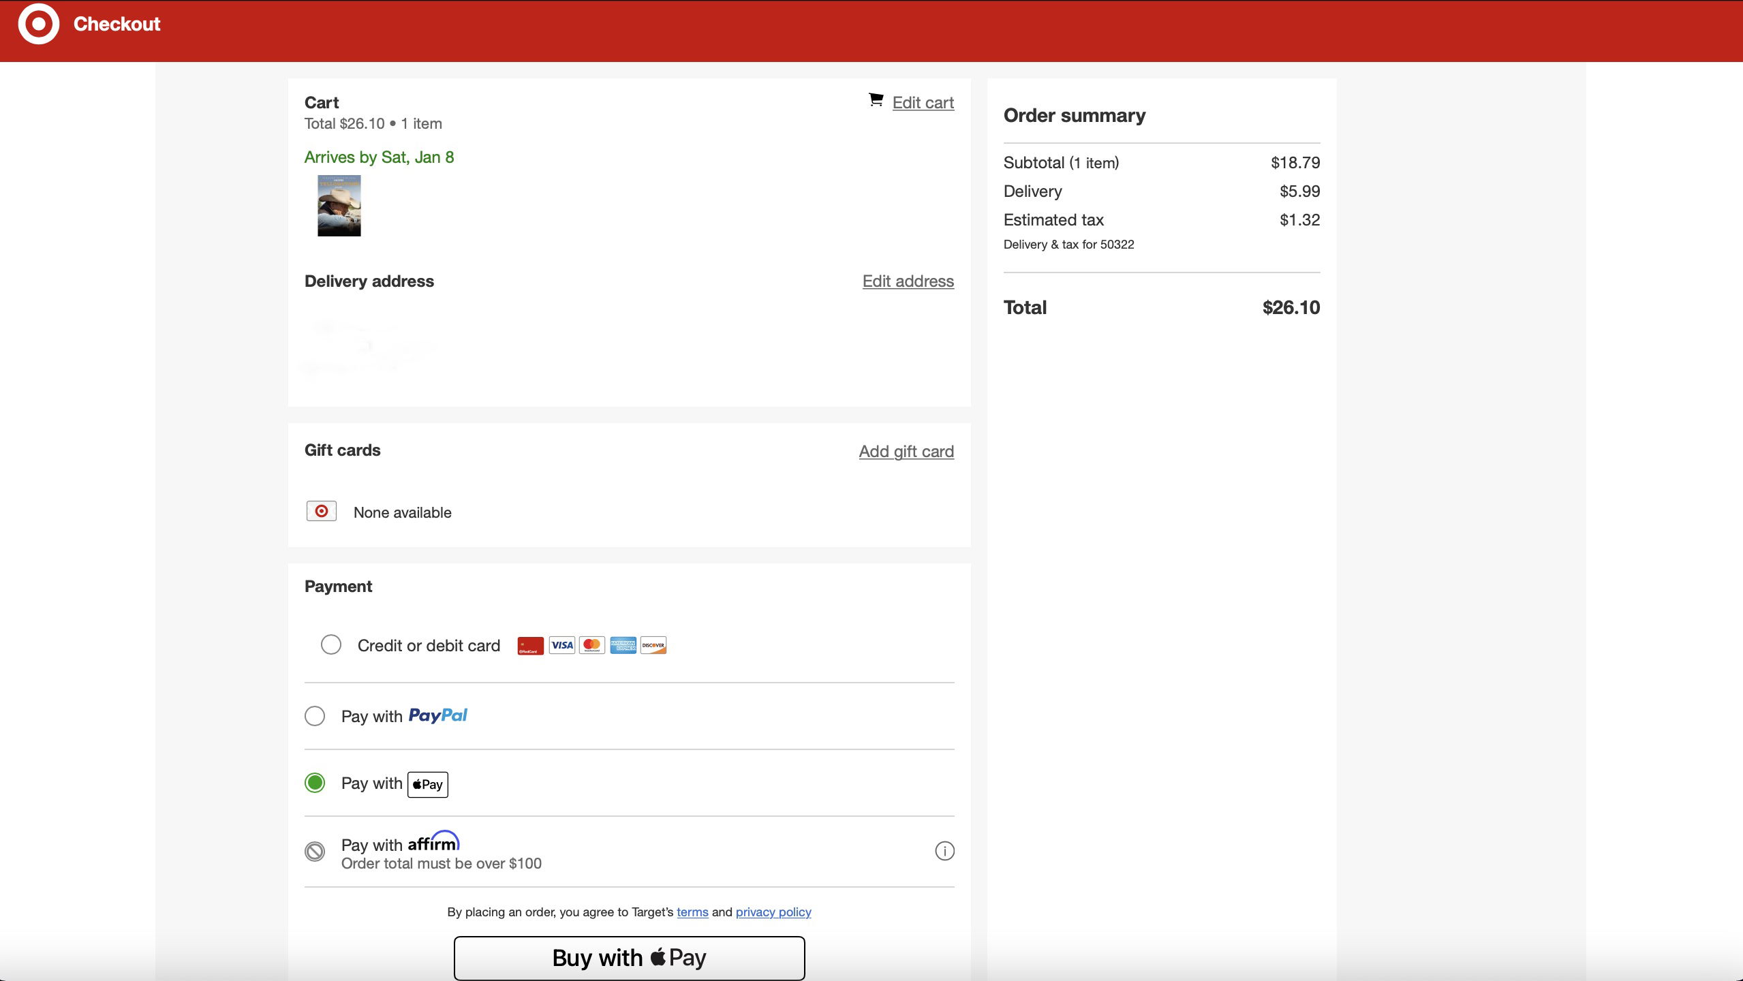Choose Pay with PayPal radio button
Viewport: 1743px width, 981px height.
click(315, 716)
